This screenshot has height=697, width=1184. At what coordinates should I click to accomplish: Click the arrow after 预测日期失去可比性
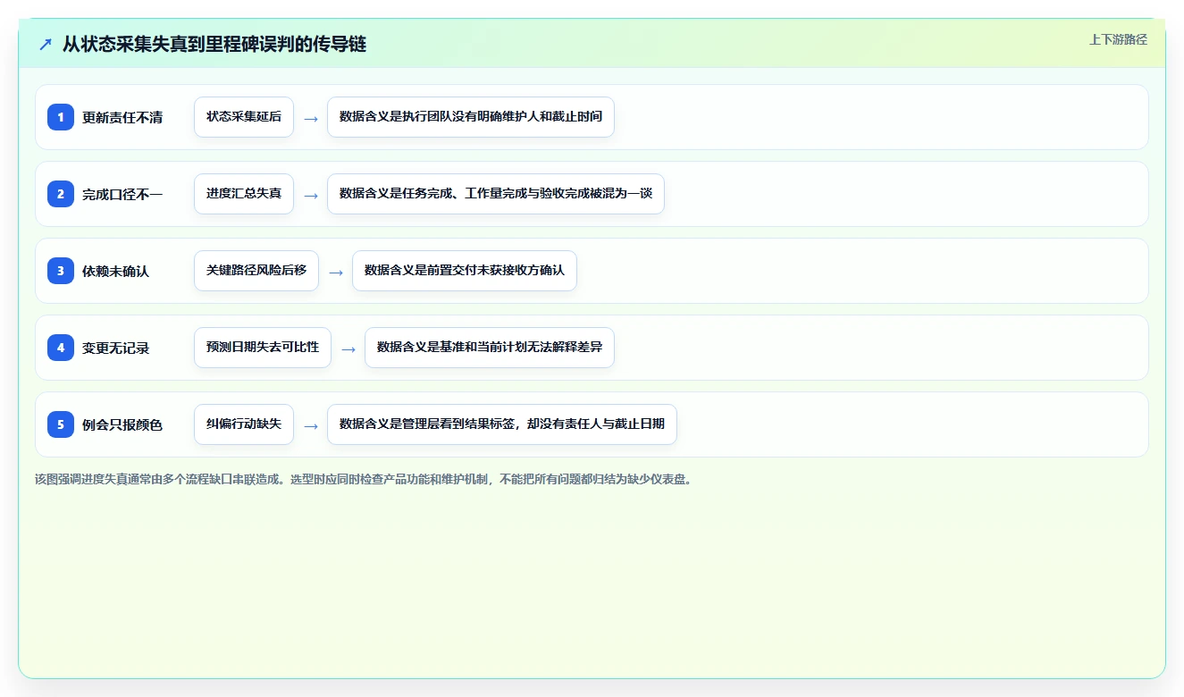(348, 348)
